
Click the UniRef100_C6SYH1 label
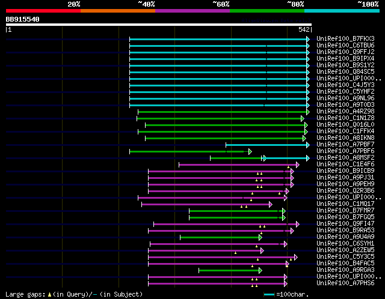(x=345, y=244)
